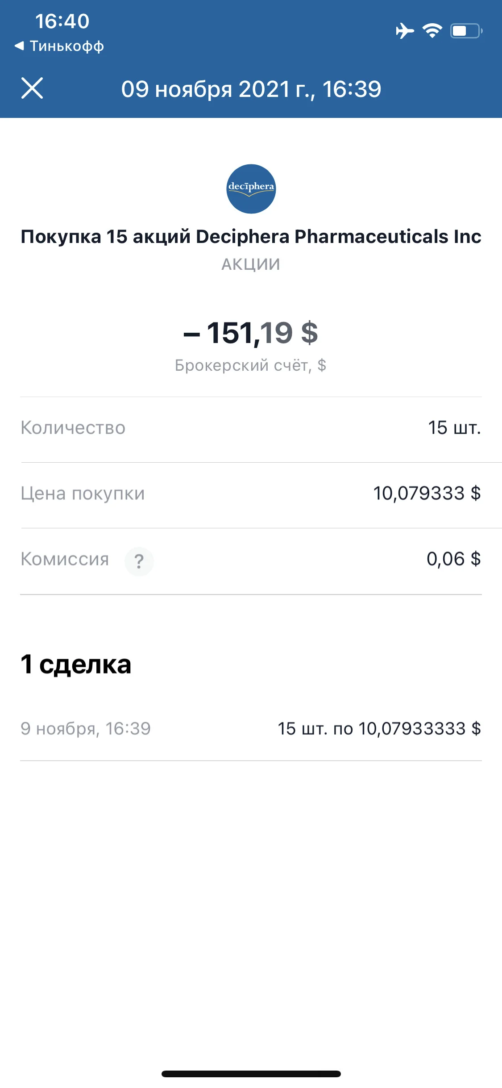Select the Цена покупки row
The width and height of the screenshot is (502, 1088).
coord(251,494)
